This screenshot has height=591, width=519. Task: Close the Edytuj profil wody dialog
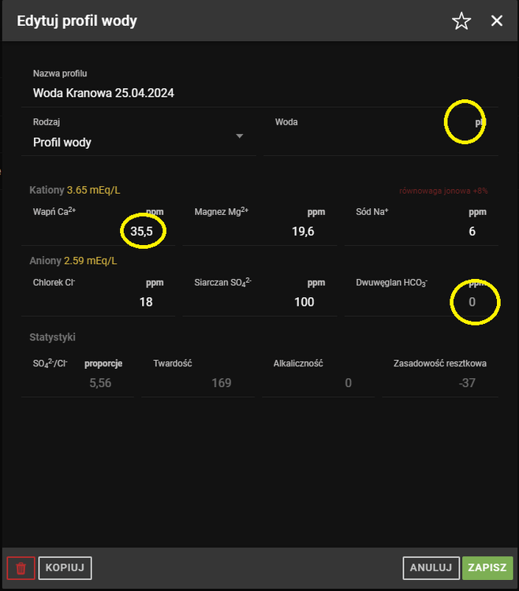pyautogui.click(x=497, y=21)
